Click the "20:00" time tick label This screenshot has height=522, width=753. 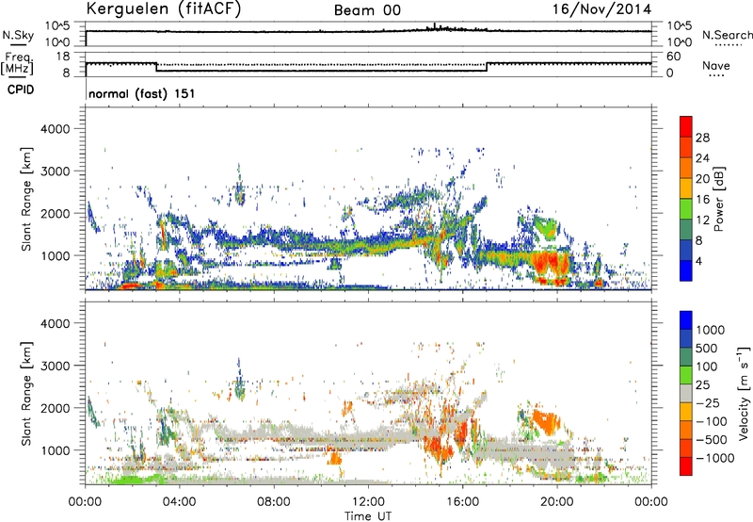(x=557, y=502)
